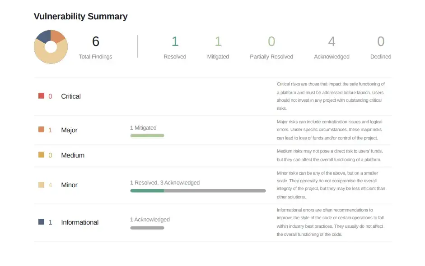Click the Informational row label
Viewport: 425px width, 266px height.
click(79, 222)
